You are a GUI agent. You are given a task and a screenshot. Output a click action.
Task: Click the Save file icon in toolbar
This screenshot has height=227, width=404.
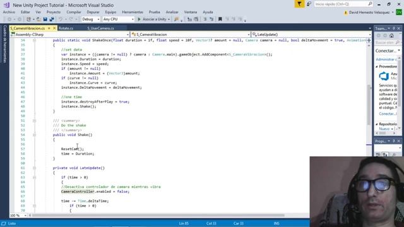(45, 20)
